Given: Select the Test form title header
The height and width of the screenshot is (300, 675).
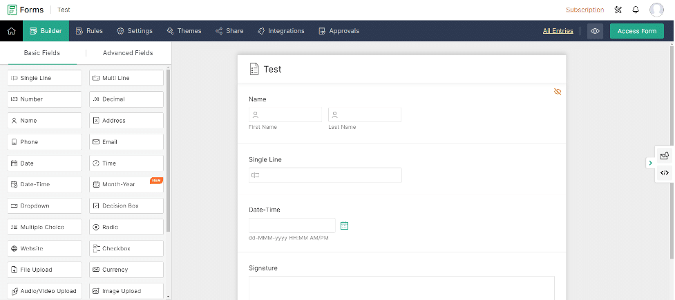Looking at the screenshot, I should pos(272,69).
